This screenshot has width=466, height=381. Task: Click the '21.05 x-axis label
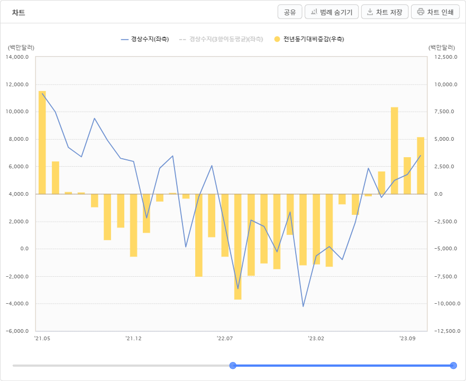pos(42,339)
